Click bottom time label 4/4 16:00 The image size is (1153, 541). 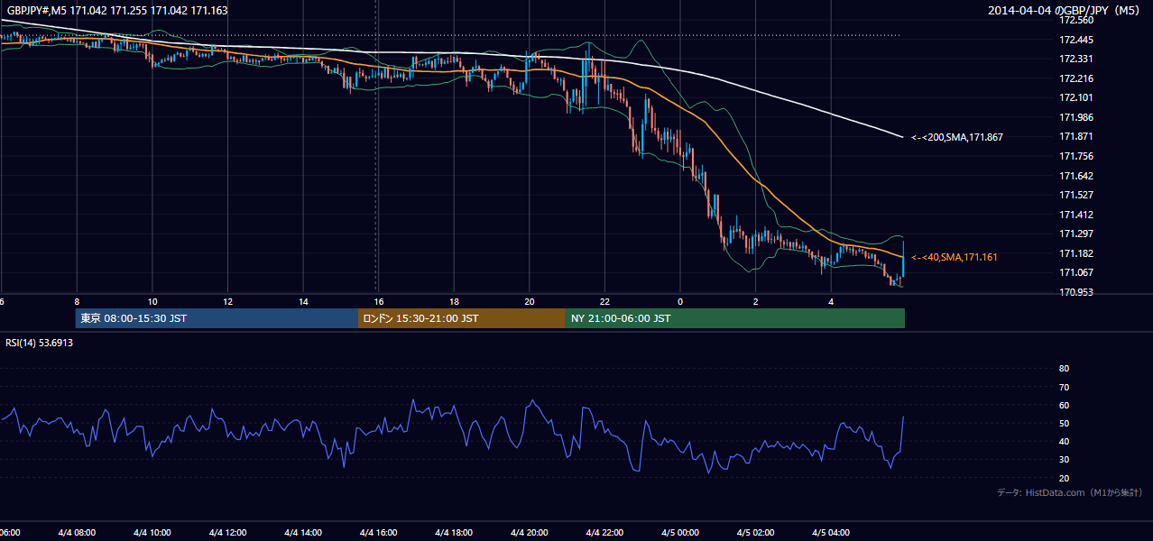pyautogui.click(x=379, y=533)
